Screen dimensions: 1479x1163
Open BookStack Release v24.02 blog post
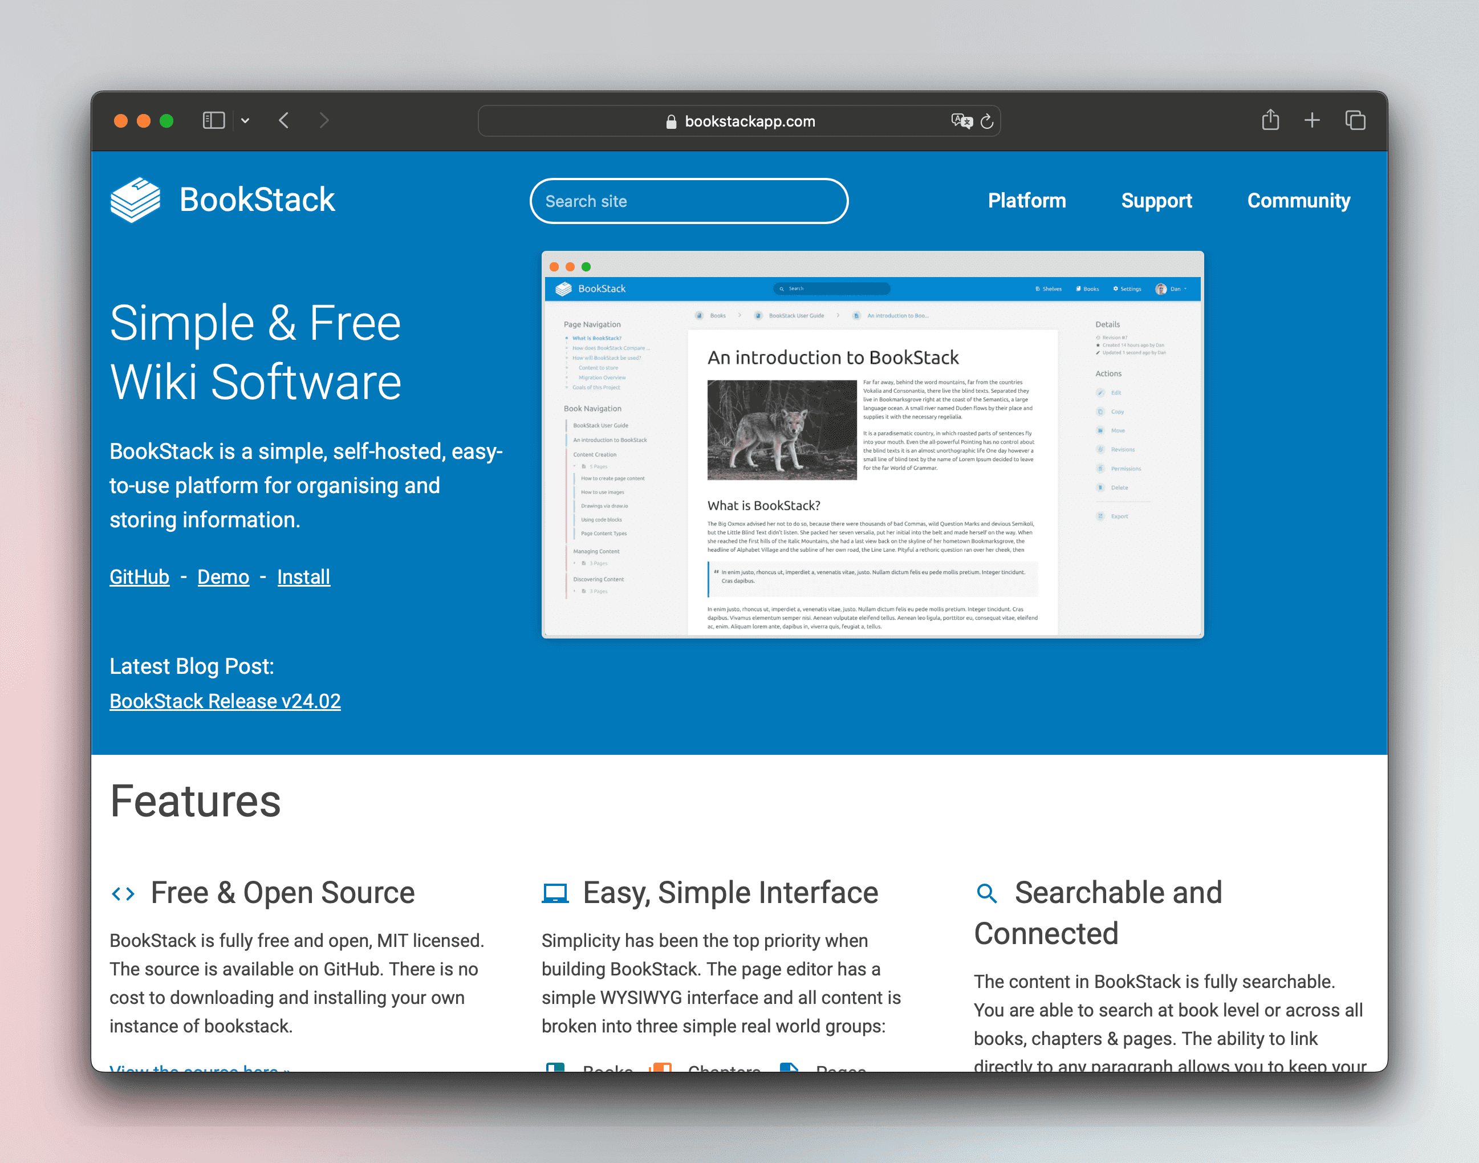[x=225, y=701]
